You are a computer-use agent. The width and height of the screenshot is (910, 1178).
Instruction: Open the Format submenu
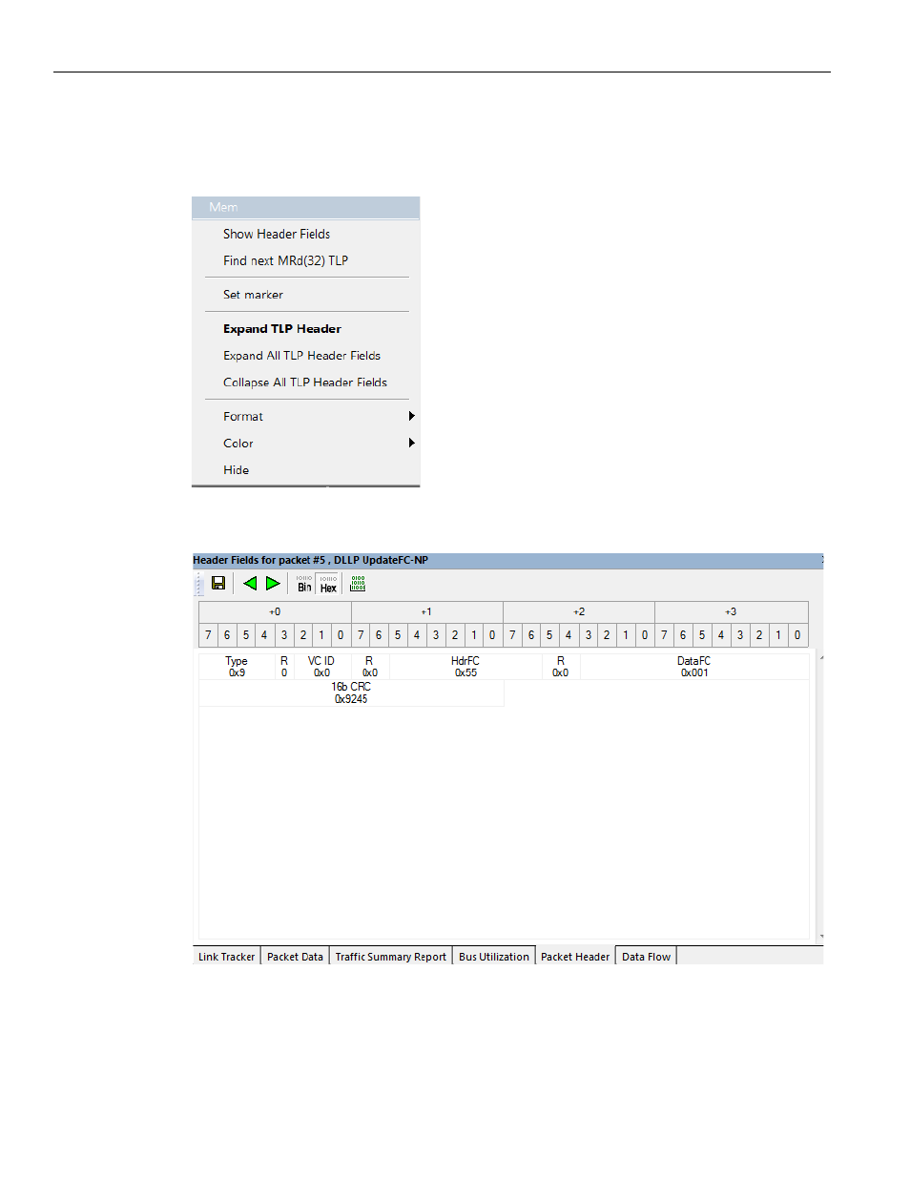pyautogui.click(x=305, y=417)
